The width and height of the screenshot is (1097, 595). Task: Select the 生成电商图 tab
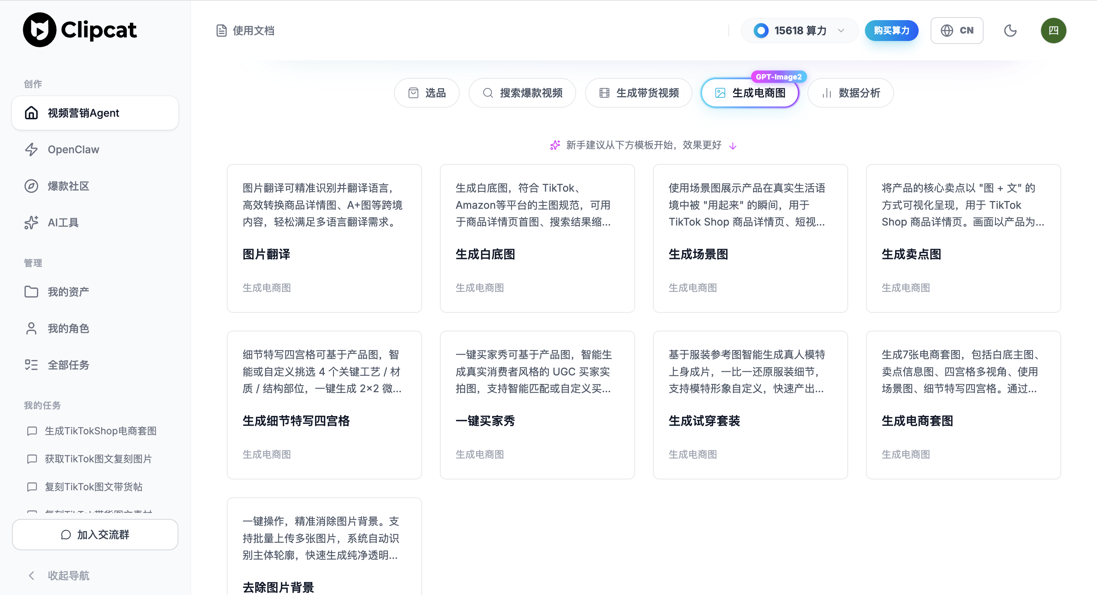750,93
